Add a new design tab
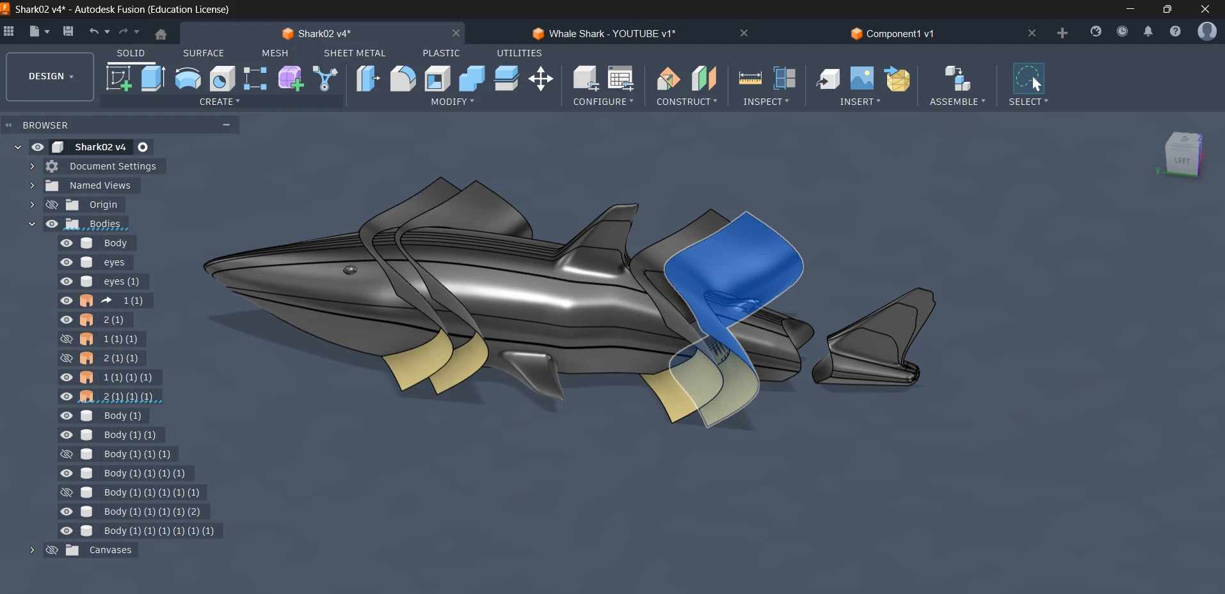 1062,33
